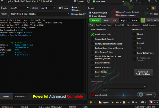The height and width of the screenshot is (108, 159).
Task: Select Factory Reset Protection (FRP)
Action: click(x=92, y=44)
